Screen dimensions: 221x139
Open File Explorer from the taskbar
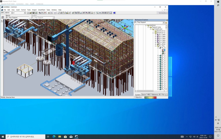[59, 137]
